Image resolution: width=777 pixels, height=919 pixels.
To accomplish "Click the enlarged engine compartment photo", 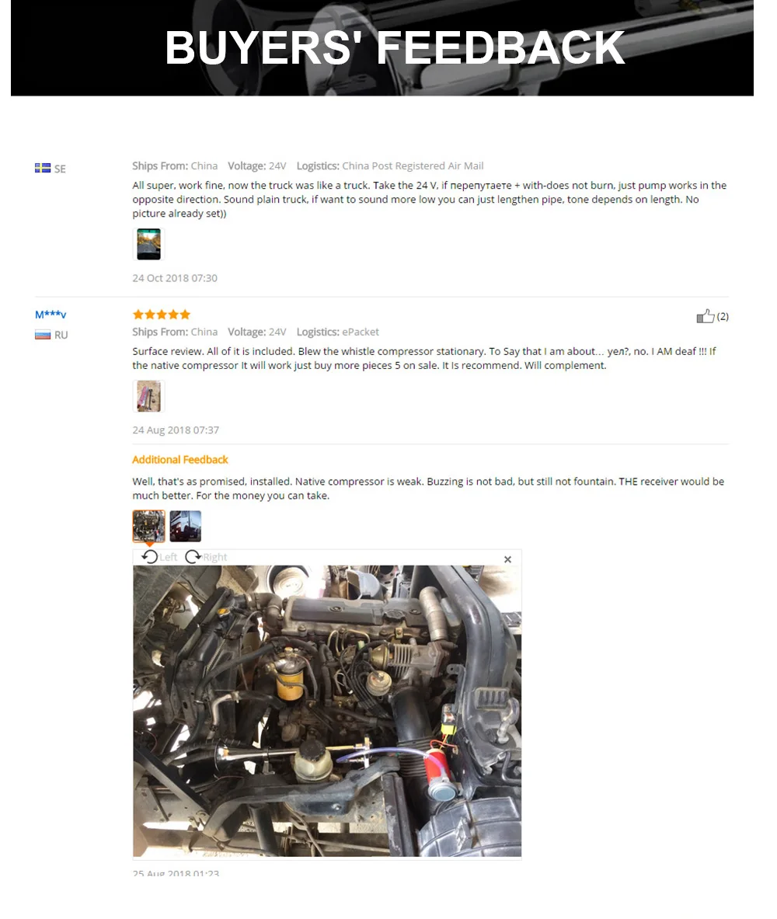I will click(327, 711).
